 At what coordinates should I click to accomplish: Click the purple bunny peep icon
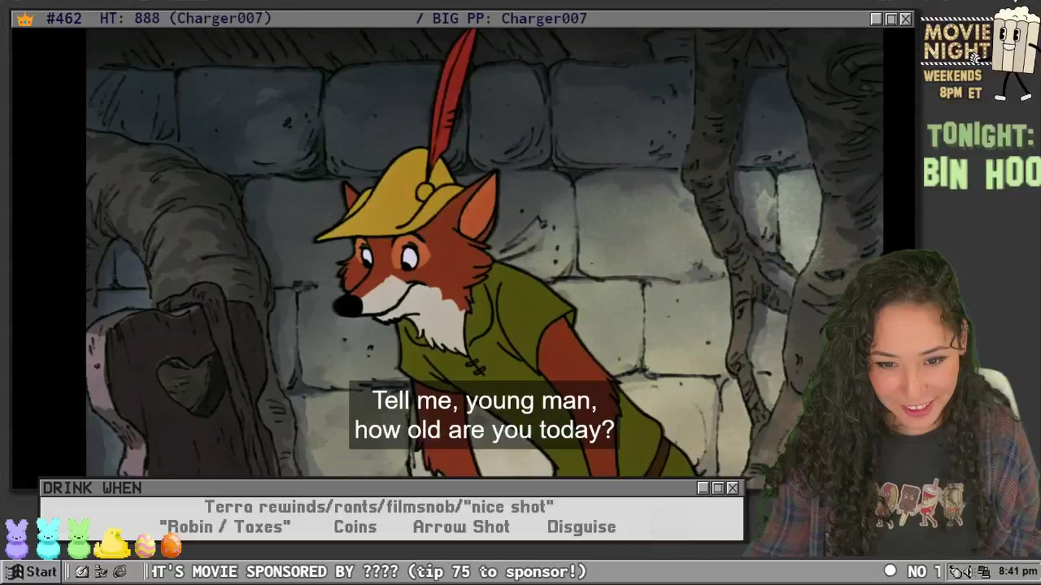click(x=17, y=538)
